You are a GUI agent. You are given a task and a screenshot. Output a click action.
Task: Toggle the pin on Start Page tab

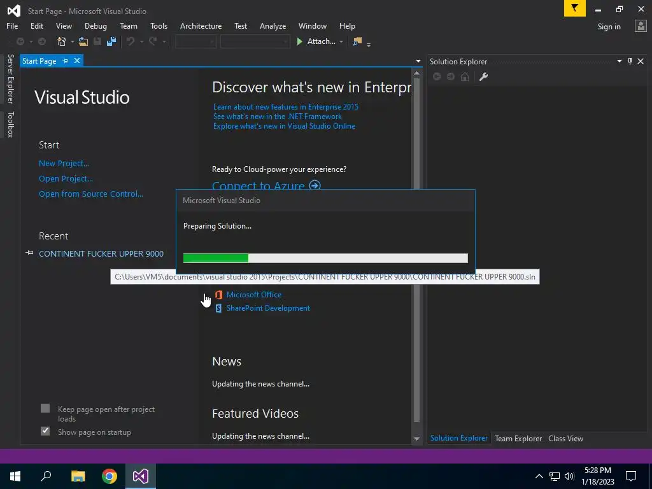(x=66, y=61)
